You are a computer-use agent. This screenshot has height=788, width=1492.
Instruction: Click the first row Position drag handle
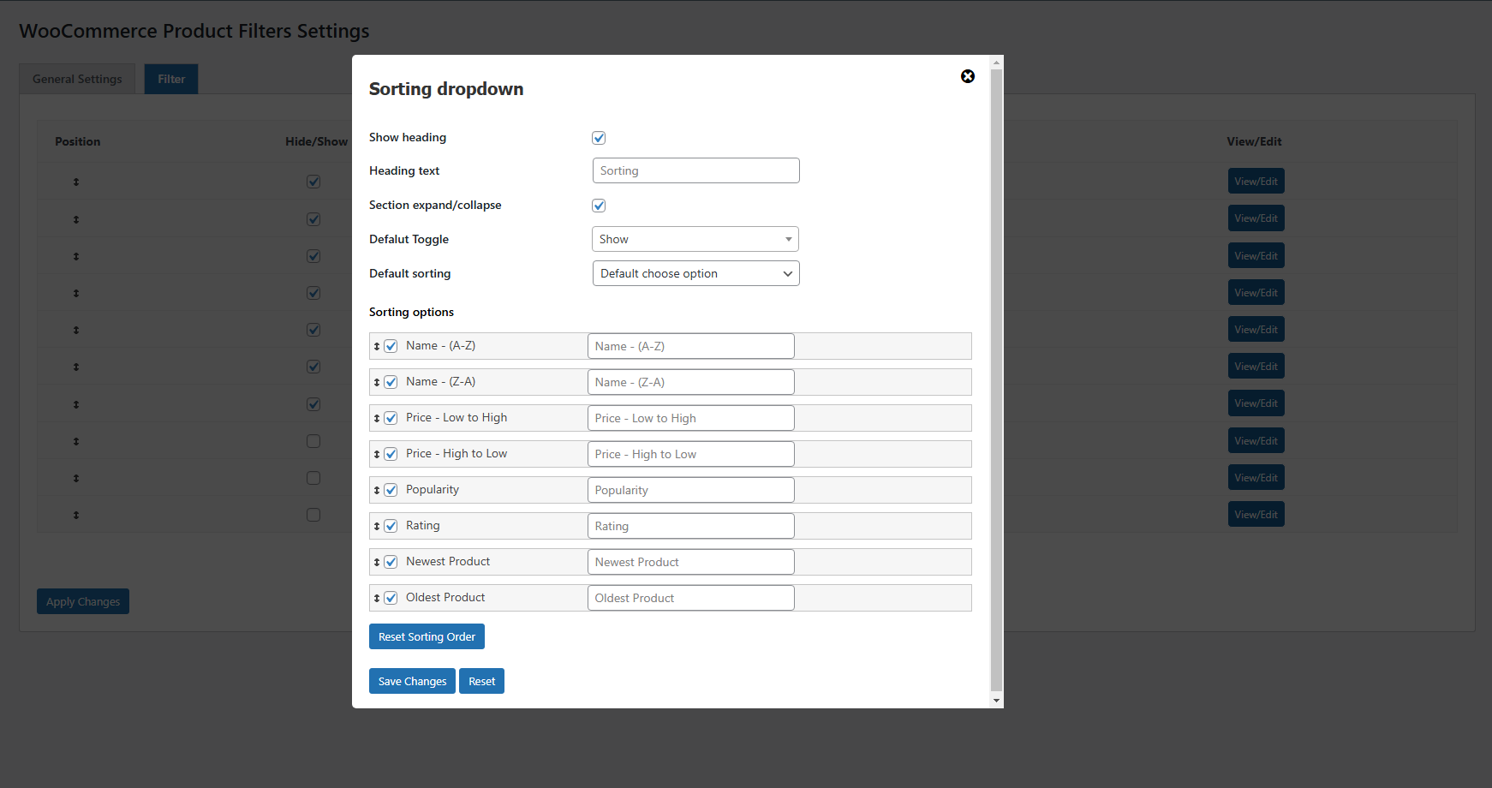(x=76, y=182)
